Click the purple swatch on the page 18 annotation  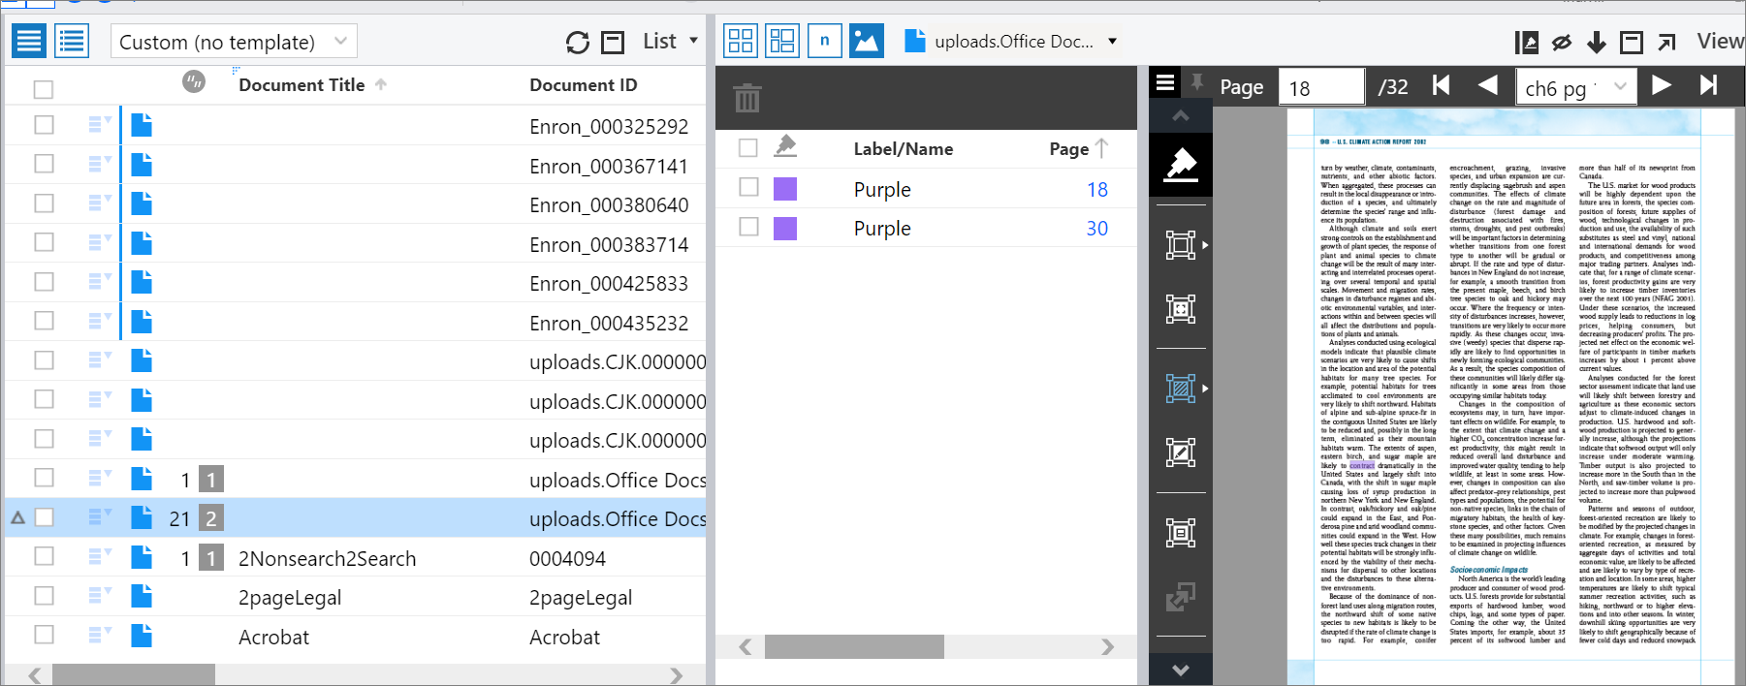784,189
